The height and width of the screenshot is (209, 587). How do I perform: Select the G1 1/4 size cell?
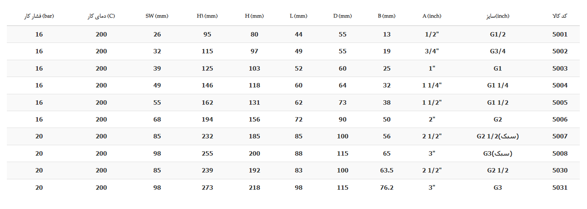pyautogui.click(x=497, y=85)
